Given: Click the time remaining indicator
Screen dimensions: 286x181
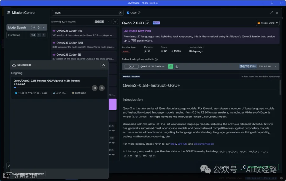Looking at the screenshot, I should 79,93.
